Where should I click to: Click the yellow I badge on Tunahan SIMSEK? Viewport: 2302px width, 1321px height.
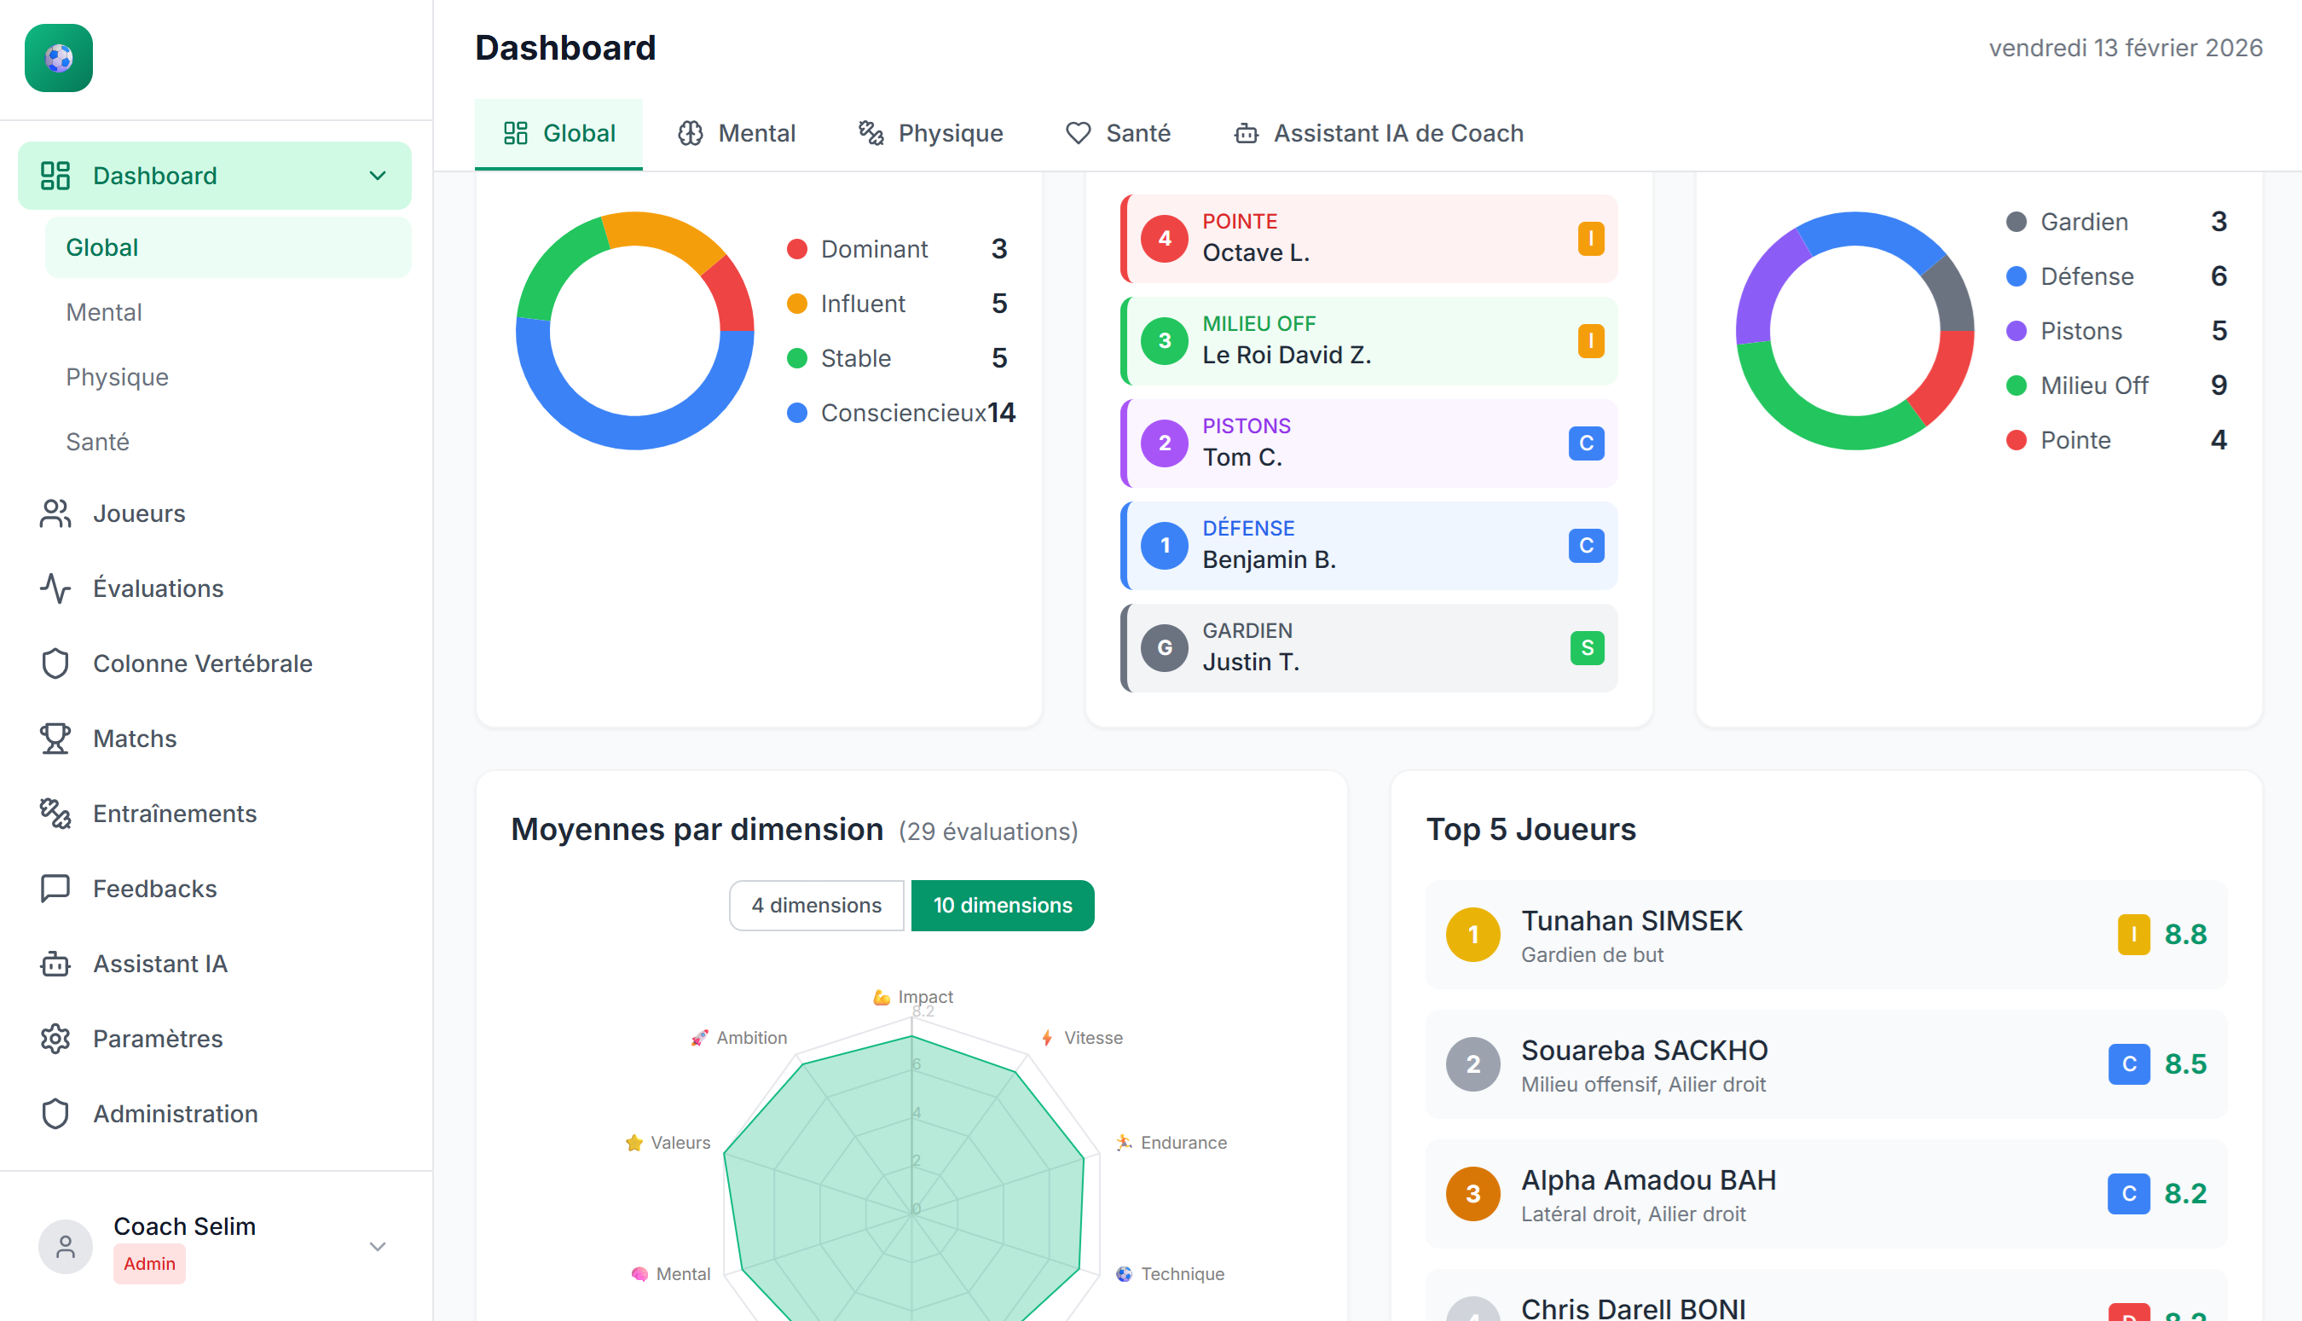tap(2133, 935)
